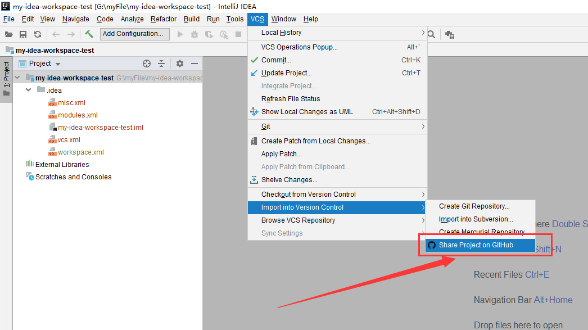The height and width of the screenshot is (330, 588).
Task: Click the Profiler run icon
Action: point(224,34)
